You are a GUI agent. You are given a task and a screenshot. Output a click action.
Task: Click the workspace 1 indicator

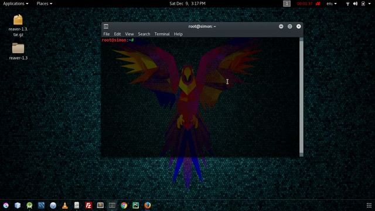[x=287, y=4]
